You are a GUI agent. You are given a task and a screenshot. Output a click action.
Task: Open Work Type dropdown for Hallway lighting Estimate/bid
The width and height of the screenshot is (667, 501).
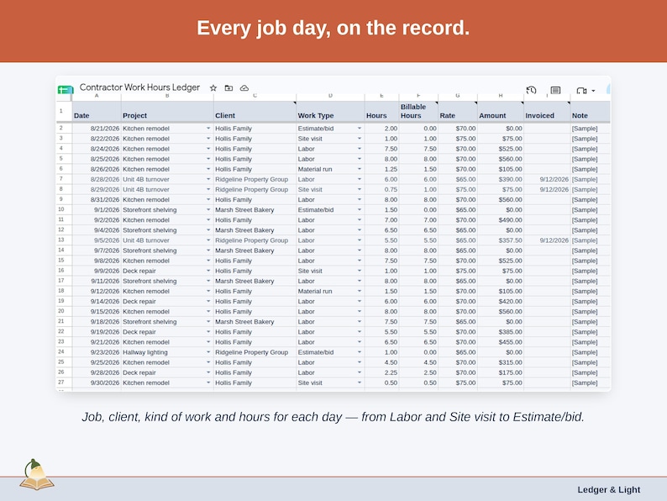(x=360, y=352)
